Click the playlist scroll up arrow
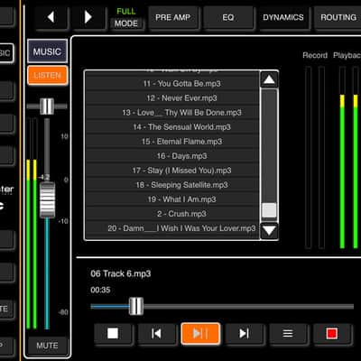This screenshot has height=361, width=361. (x=269, y=79)
